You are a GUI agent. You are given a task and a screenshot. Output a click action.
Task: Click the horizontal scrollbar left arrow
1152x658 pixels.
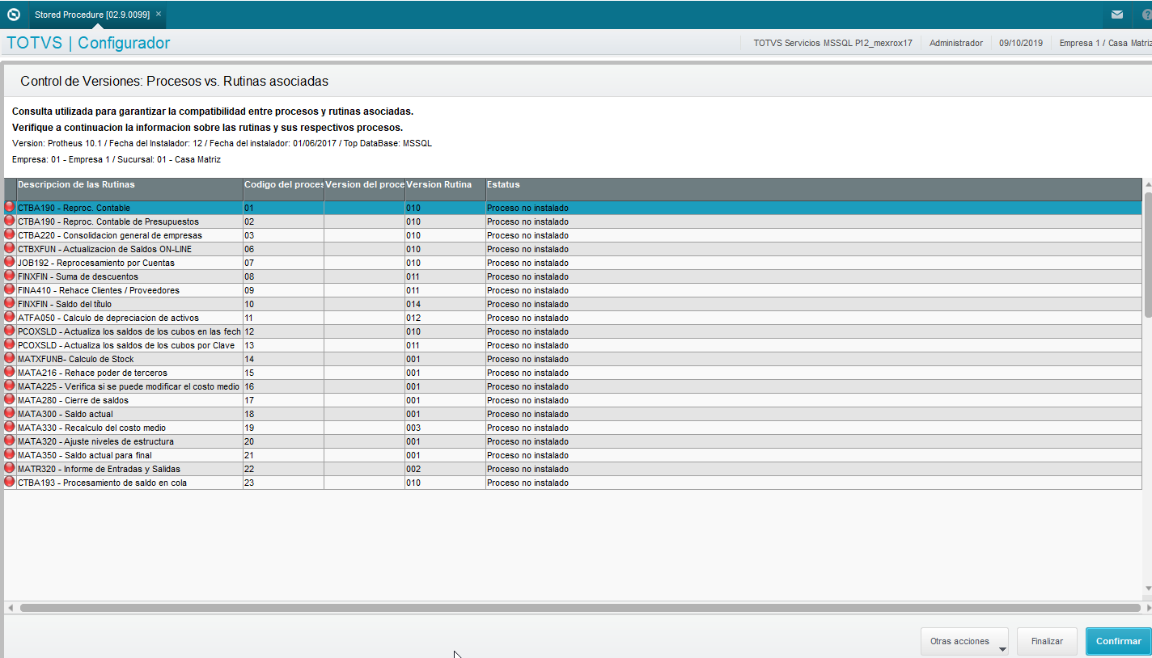pyautogui.click(x=11, y=607)
